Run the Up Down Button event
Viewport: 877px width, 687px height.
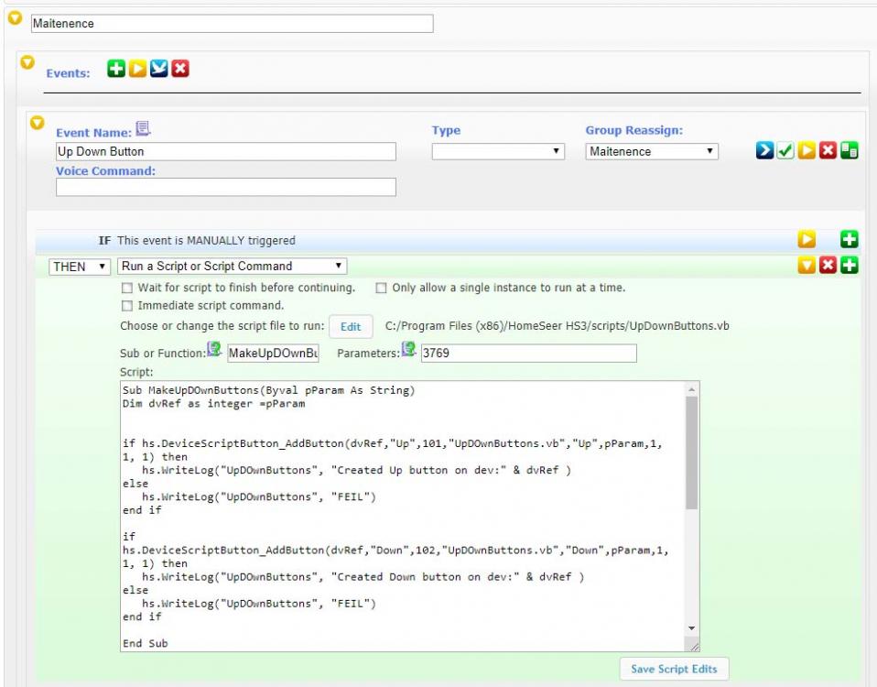[x=807, y=152]
